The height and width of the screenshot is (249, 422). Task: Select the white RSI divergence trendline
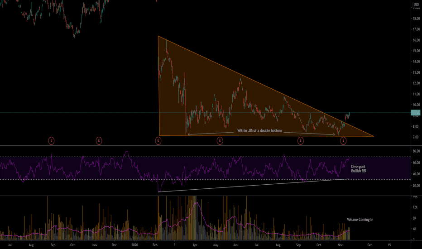253,186
